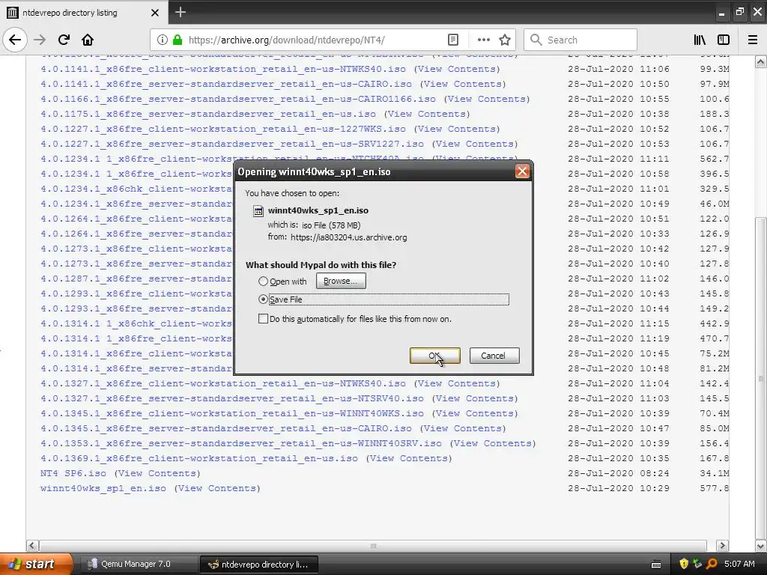Toggle Reader View icon in address bar
The height and width of the screenshot is (575, 767).
click(453, 40)
